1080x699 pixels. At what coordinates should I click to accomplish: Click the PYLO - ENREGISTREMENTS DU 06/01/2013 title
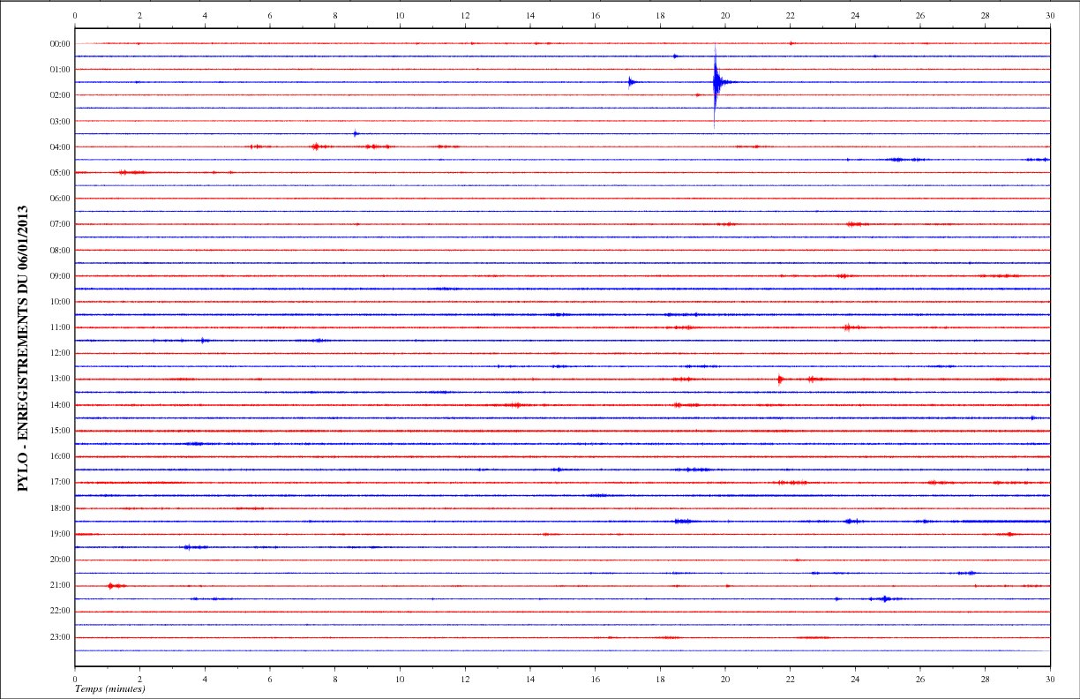[x=24, y=347]
